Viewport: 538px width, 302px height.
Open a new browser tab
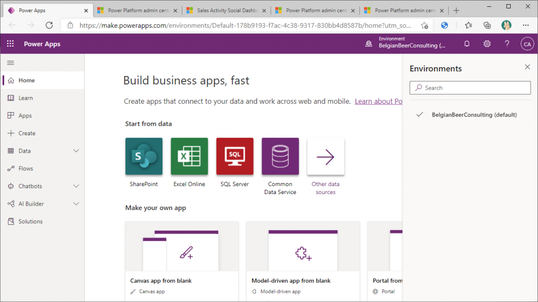[456, 10]
